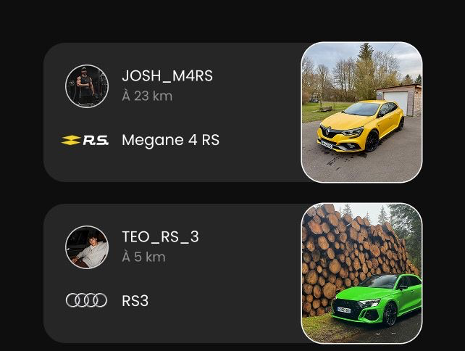Open the Megane 4 RS model name
Image resolution: width=465 pixels, height=351 pixels.
point(170,140)
